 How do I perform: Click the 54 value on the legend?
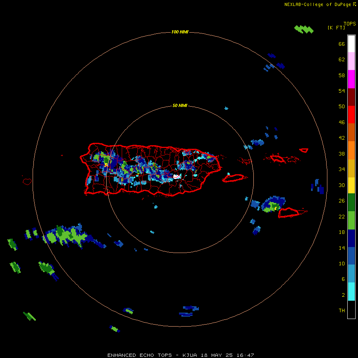coord(342,91)
